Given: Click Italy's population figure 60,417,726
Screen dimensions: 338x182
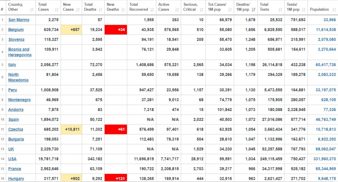Looking at the screenshot, I should [325, 65].
